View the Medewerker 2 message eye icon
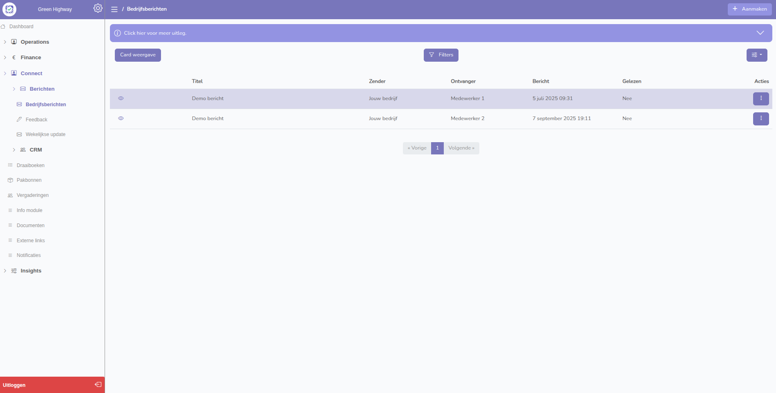The width and height of the screenshot is (776, 393). pos(121,118)
